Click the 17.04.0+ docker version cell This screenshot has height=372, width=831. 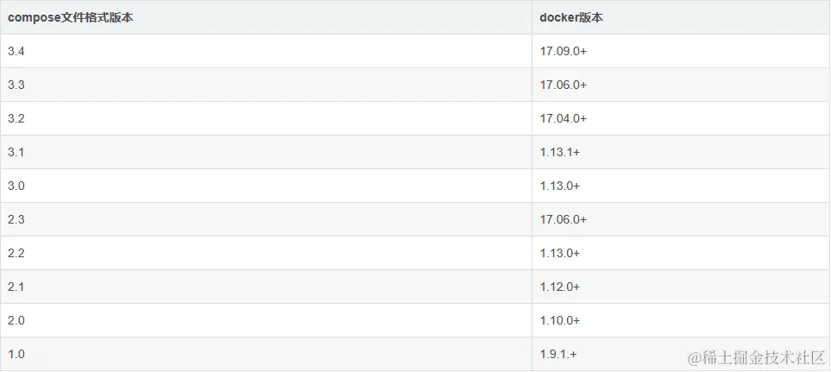click(x=681, y=119)
